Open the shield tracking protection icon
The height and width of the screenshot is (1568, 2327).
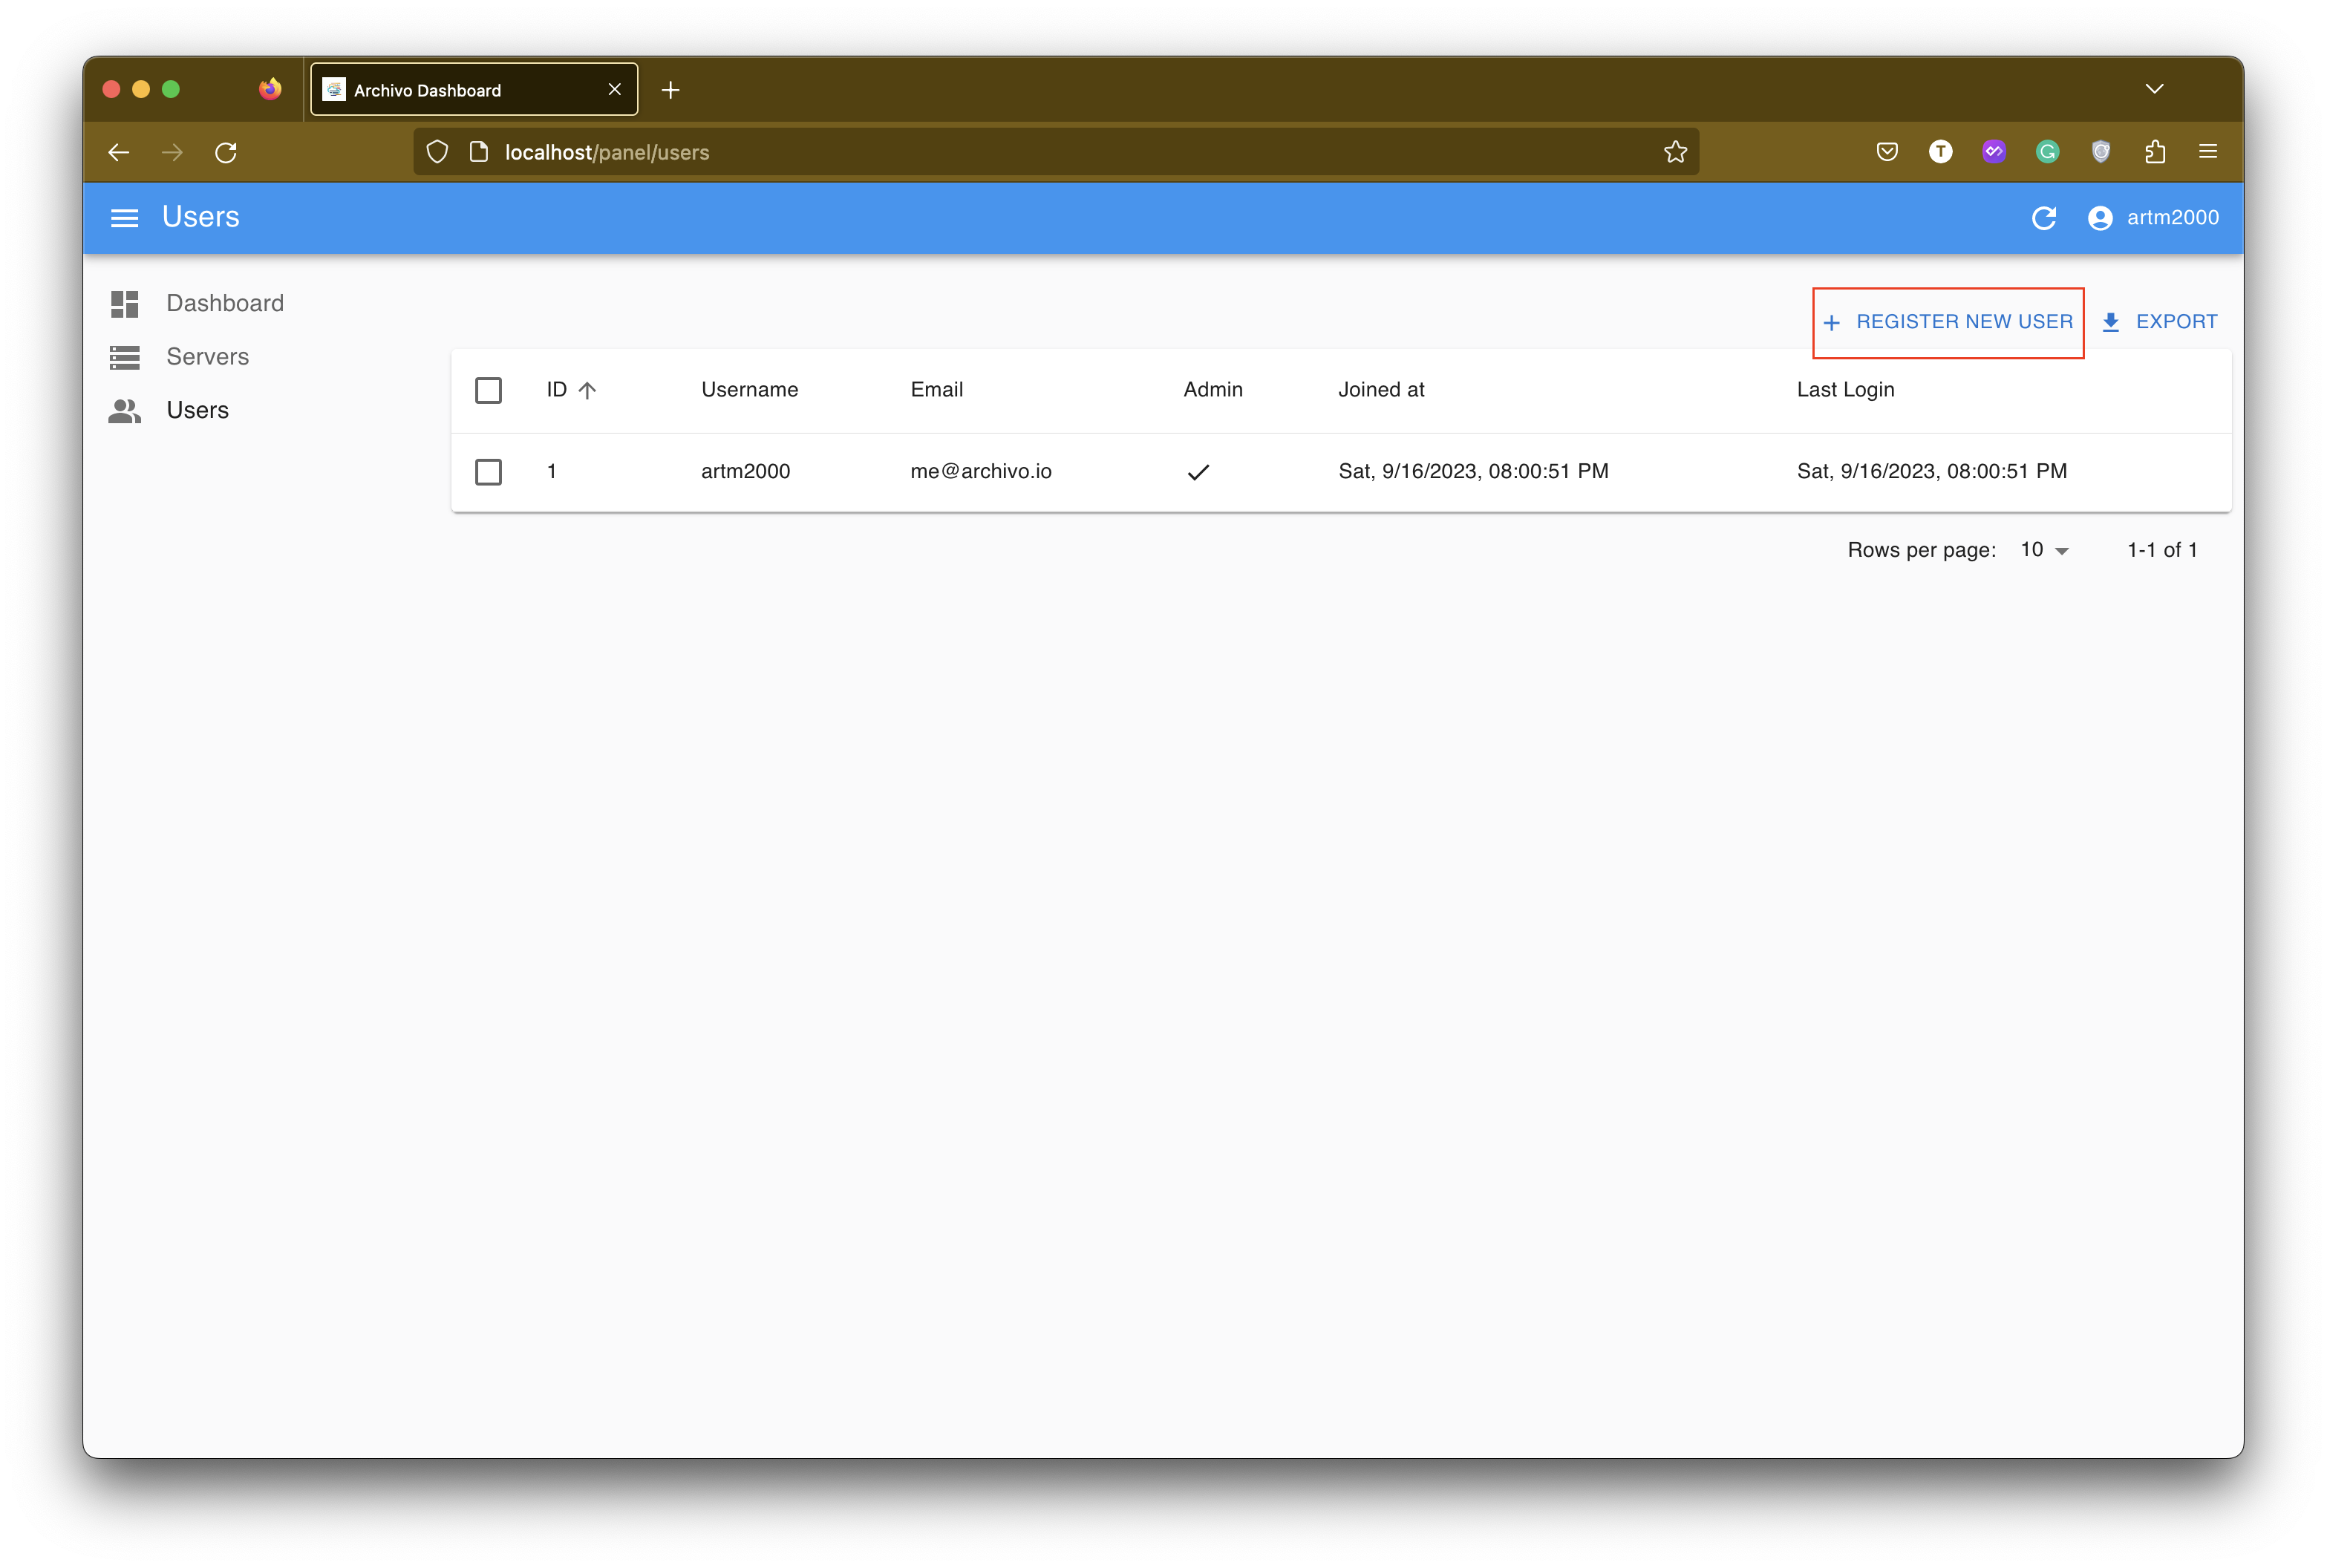[x=437, y=152]
